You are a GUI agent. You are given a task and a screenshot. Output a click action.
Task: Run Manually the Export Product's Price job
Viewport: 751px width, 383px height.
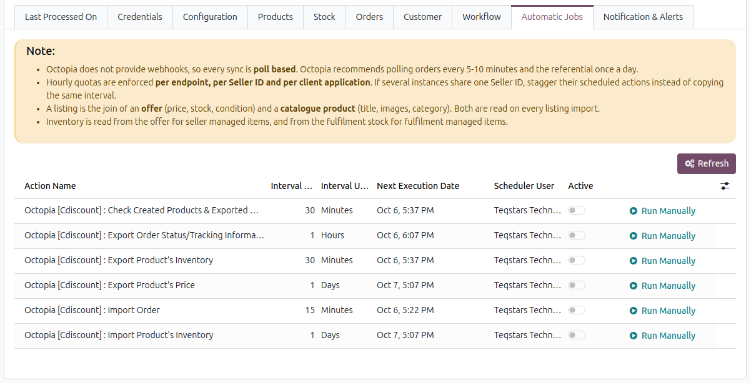(x=662, y=286)
